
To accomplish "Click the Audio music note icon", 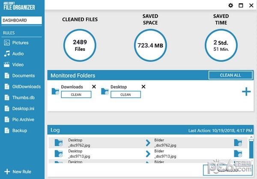I will [7, 54].
